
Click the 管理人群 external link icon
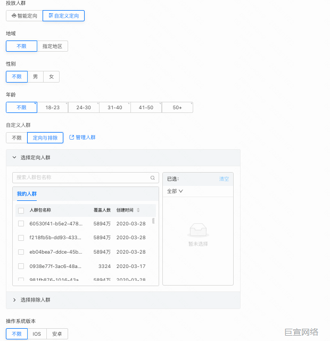click(71, 137)
